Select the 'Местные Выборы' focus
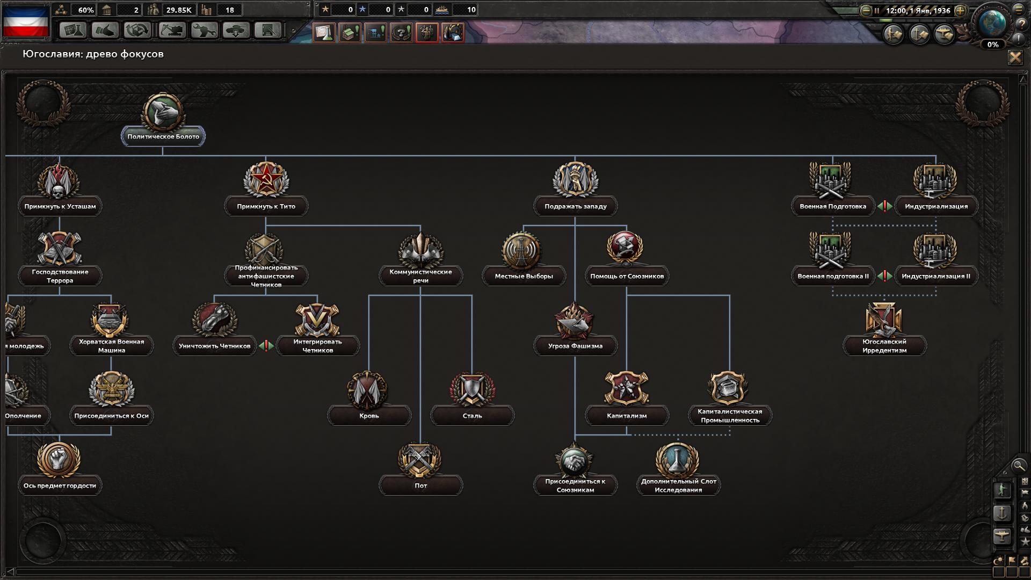Image resolution: width=1031 pixels, height=580 pixels. coord(524,258)
